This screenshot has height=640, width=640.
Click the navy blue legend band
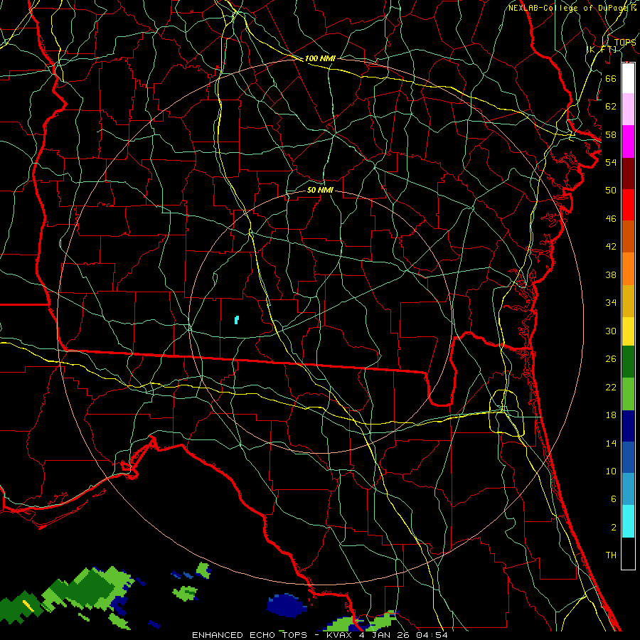pos(628,426)
